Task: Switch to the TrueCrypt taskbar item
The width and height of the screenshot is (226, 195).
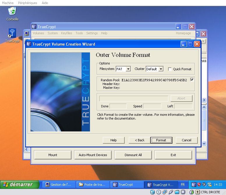Action: [x=127, y=185]
